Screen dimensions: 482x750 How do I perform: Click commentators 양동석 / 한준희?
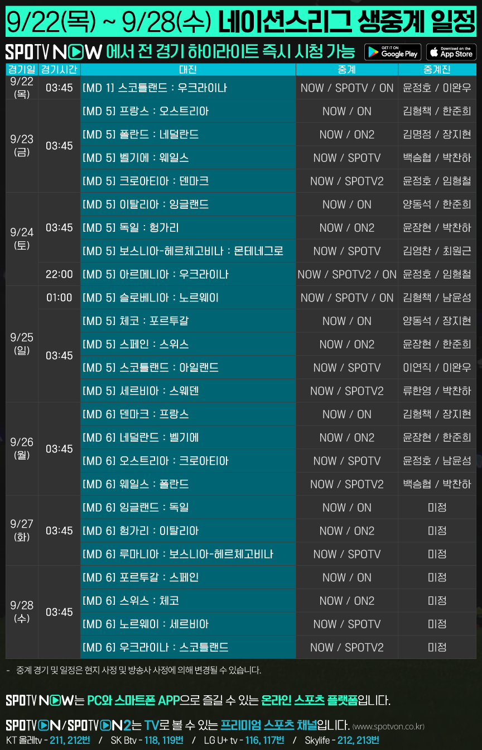437,204
